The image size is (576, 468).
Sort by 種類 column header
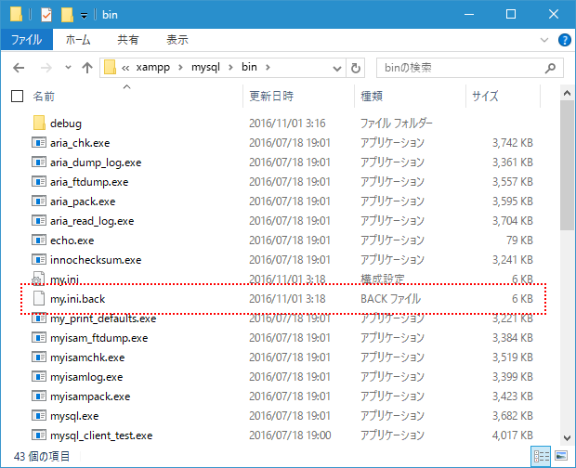(x=372, y=97)
